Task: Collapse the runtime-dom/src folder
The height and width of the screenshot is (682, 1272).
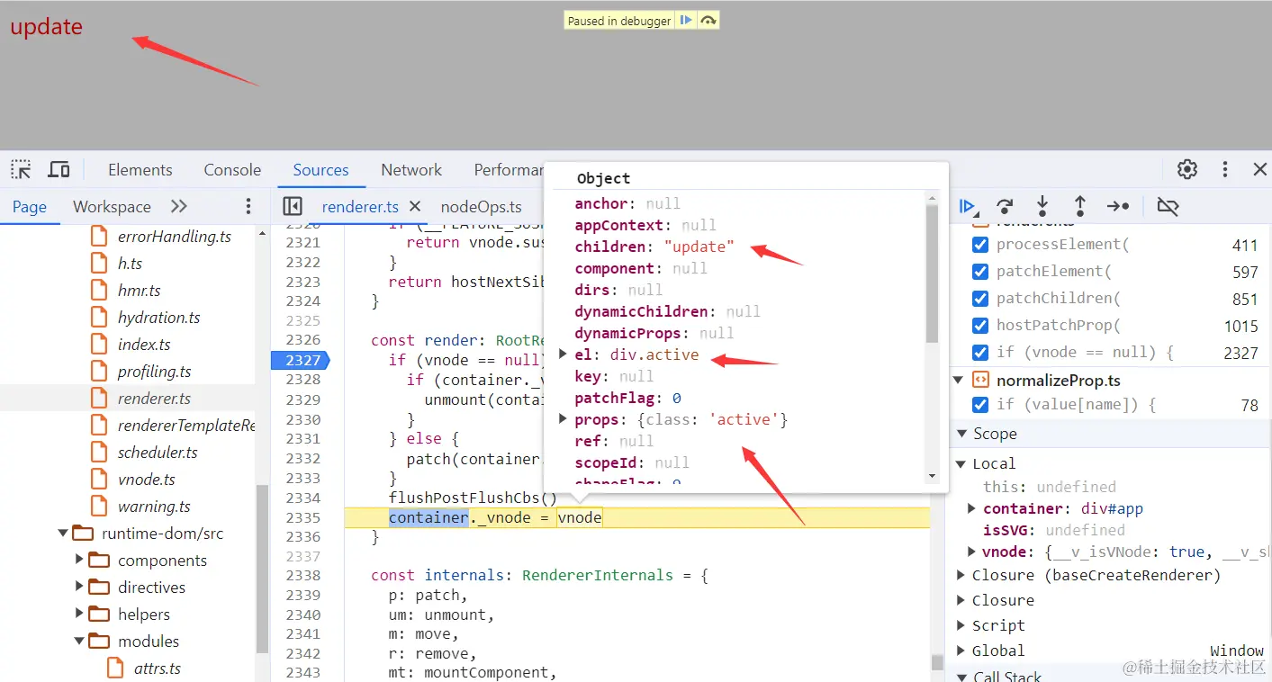Action: pos(63,534)
